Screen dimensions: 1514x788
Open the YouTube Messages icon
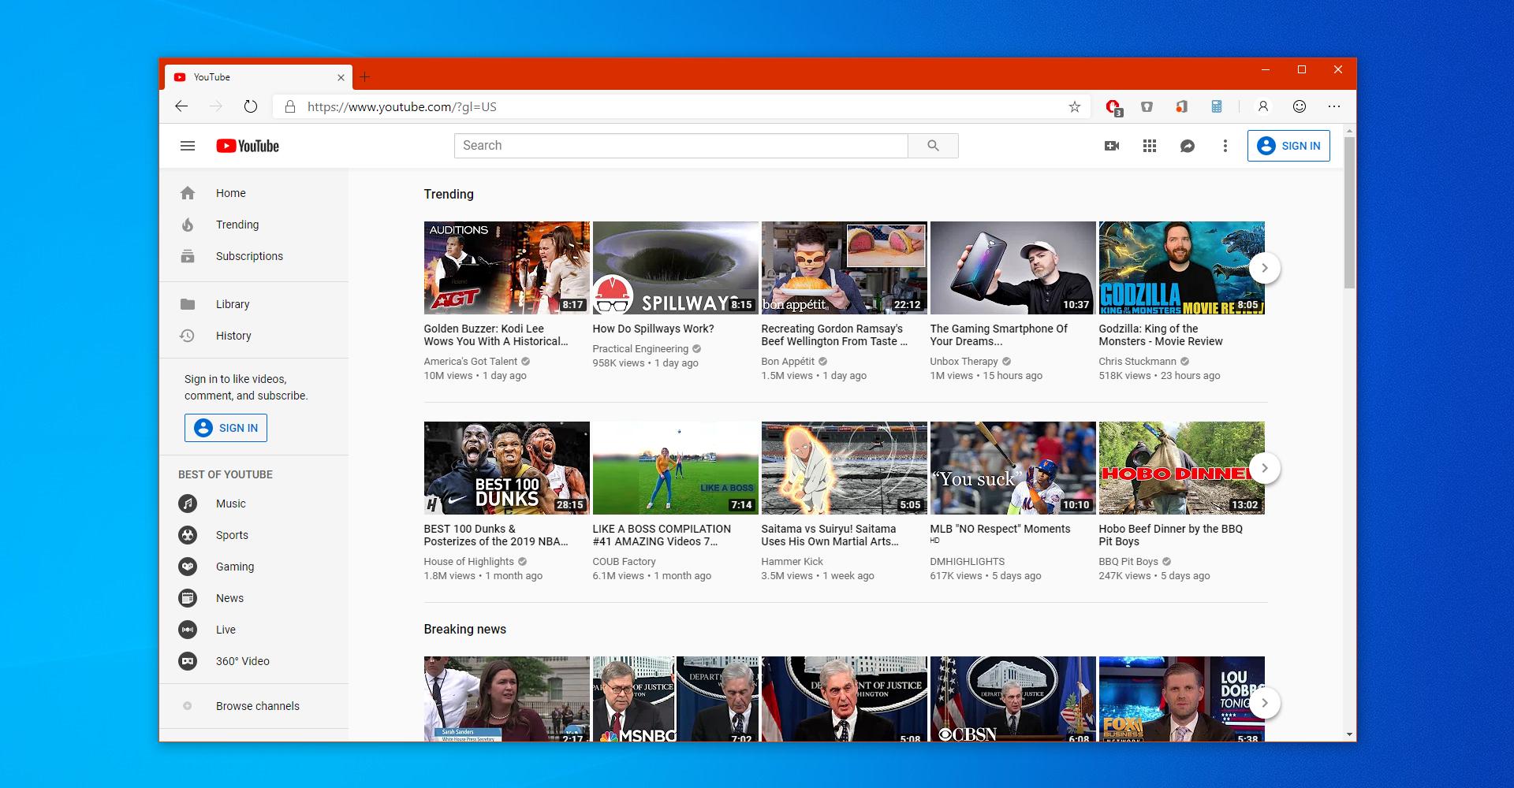pos(1188,146)
